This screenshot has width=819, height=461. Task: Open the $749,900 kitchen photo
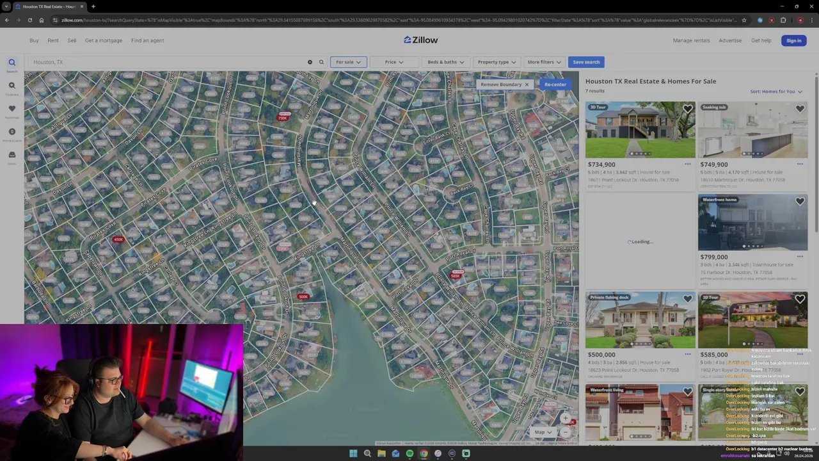point(752,129)
